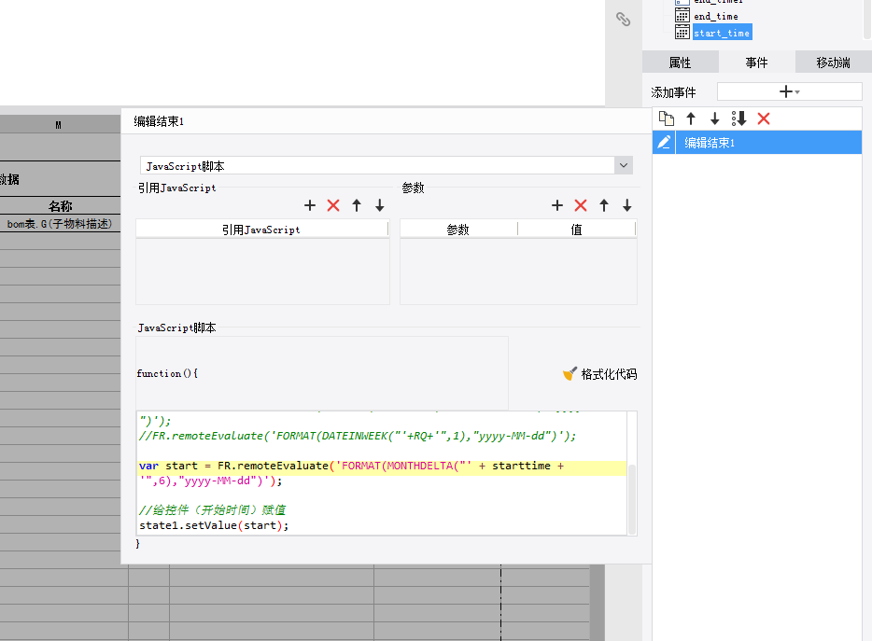Move parameter down with arrow icon
This screenshot has width=872, height=641.
click(627, 205)
